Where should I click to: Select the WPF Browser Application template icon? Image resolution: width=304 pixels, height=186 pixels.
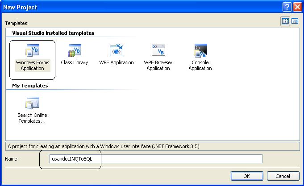[158, 50]
